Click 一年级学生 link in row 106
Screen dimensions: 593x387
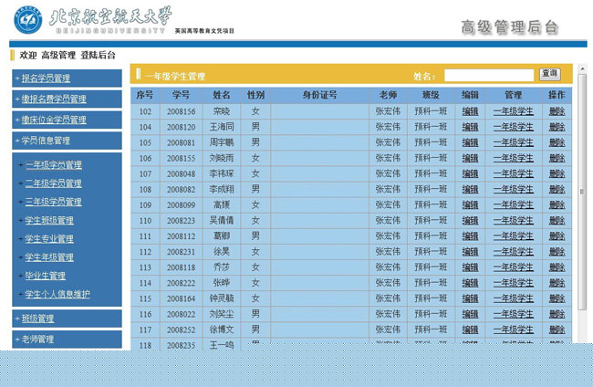coord(513,158)
